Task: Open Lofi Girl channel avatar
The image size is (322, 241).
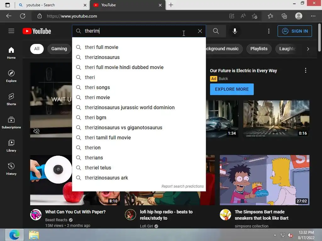Action: click(130, 215)
